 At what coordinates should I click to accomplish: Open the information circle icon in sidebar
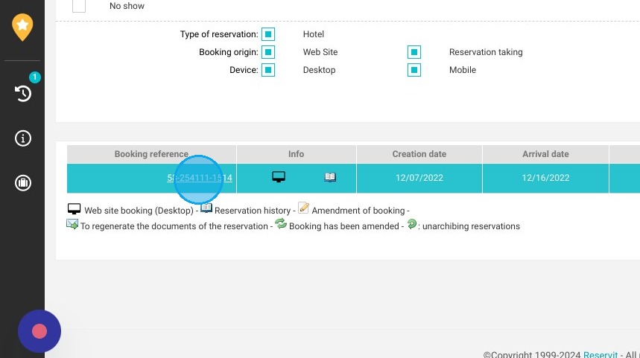[23, 138]
